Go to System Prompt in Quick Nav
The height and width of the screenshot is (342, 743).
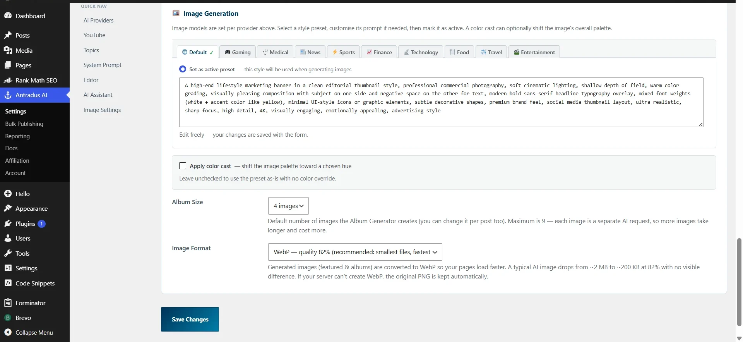point(103,65)
